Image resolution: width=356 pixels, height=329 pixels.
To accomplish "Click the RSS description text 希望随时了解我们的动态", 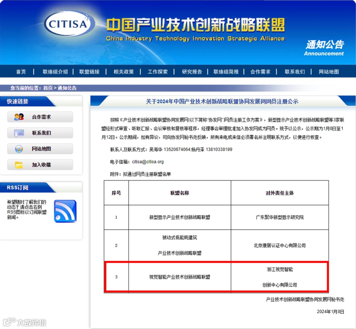I will (27, 209).
